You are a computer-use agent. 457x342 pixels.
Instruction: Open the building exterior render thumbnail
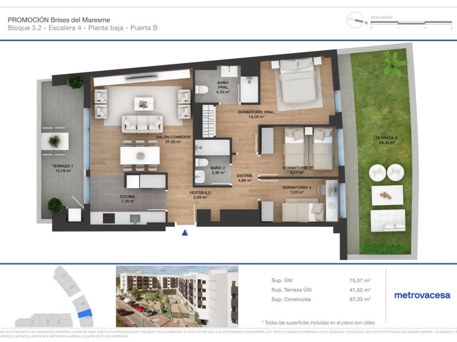177,296
